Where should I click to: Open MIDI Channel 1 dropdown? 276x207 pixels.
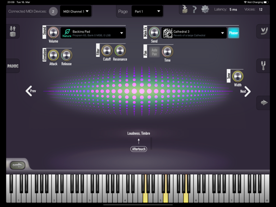pyautogui.click(x=75, y=11)
